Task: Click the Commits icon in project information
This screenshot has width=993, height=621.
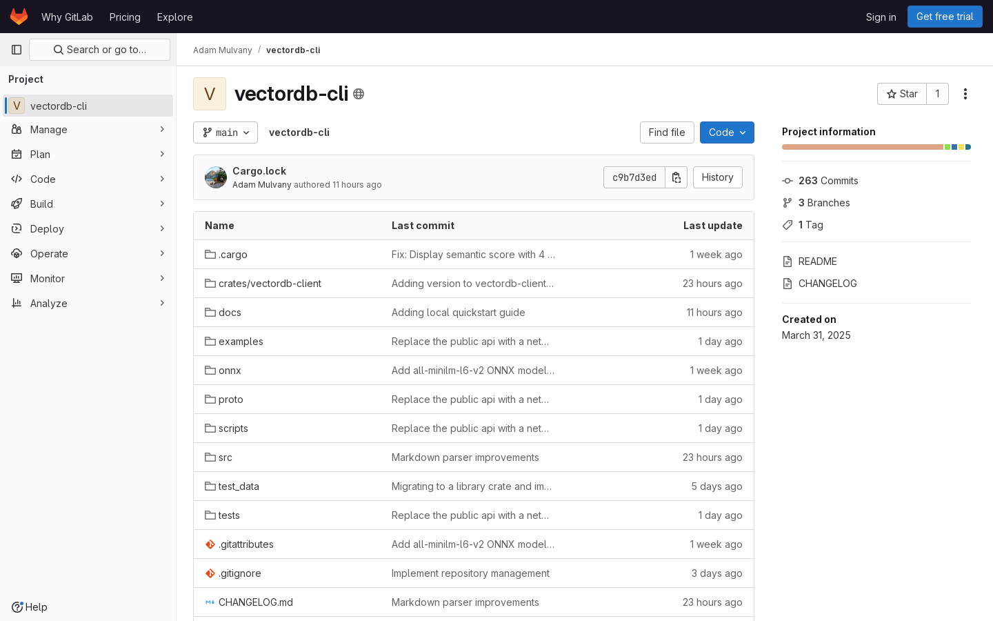Action: tap(788, 181)
